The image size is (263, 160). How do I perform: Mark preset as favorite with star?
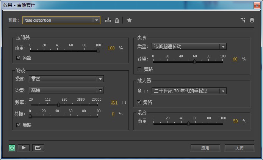[129, 20]
